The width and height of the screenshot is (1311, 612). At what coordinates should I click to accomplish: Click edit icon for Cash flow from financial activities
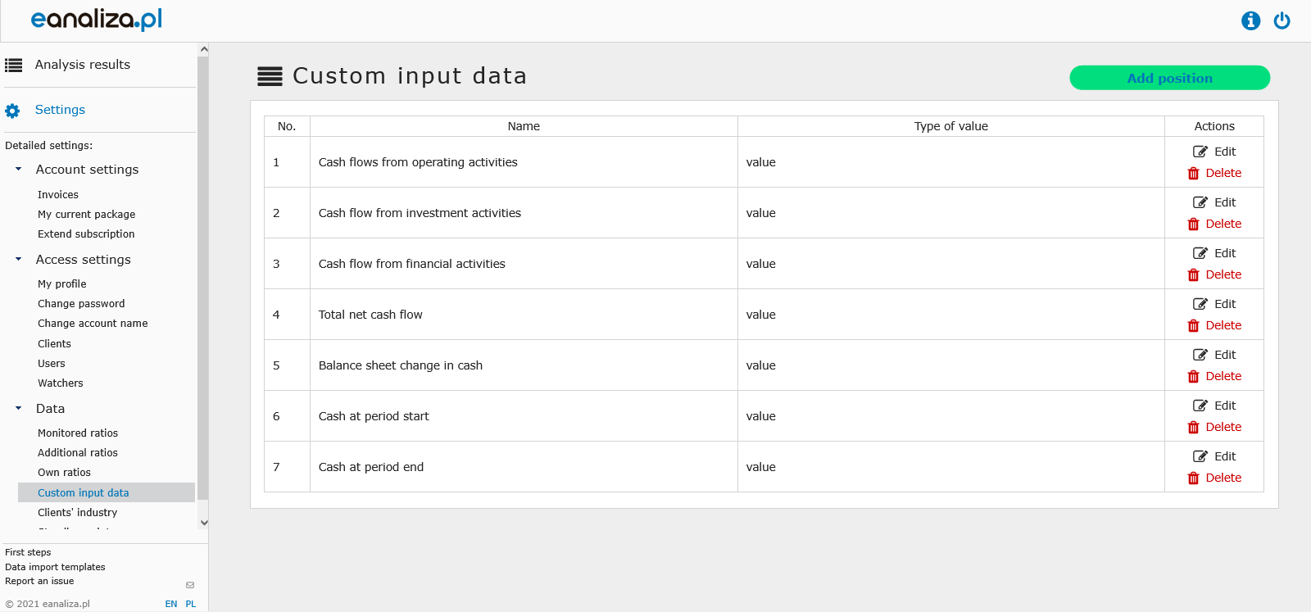pyautogui.click(x=1200, y=253)
